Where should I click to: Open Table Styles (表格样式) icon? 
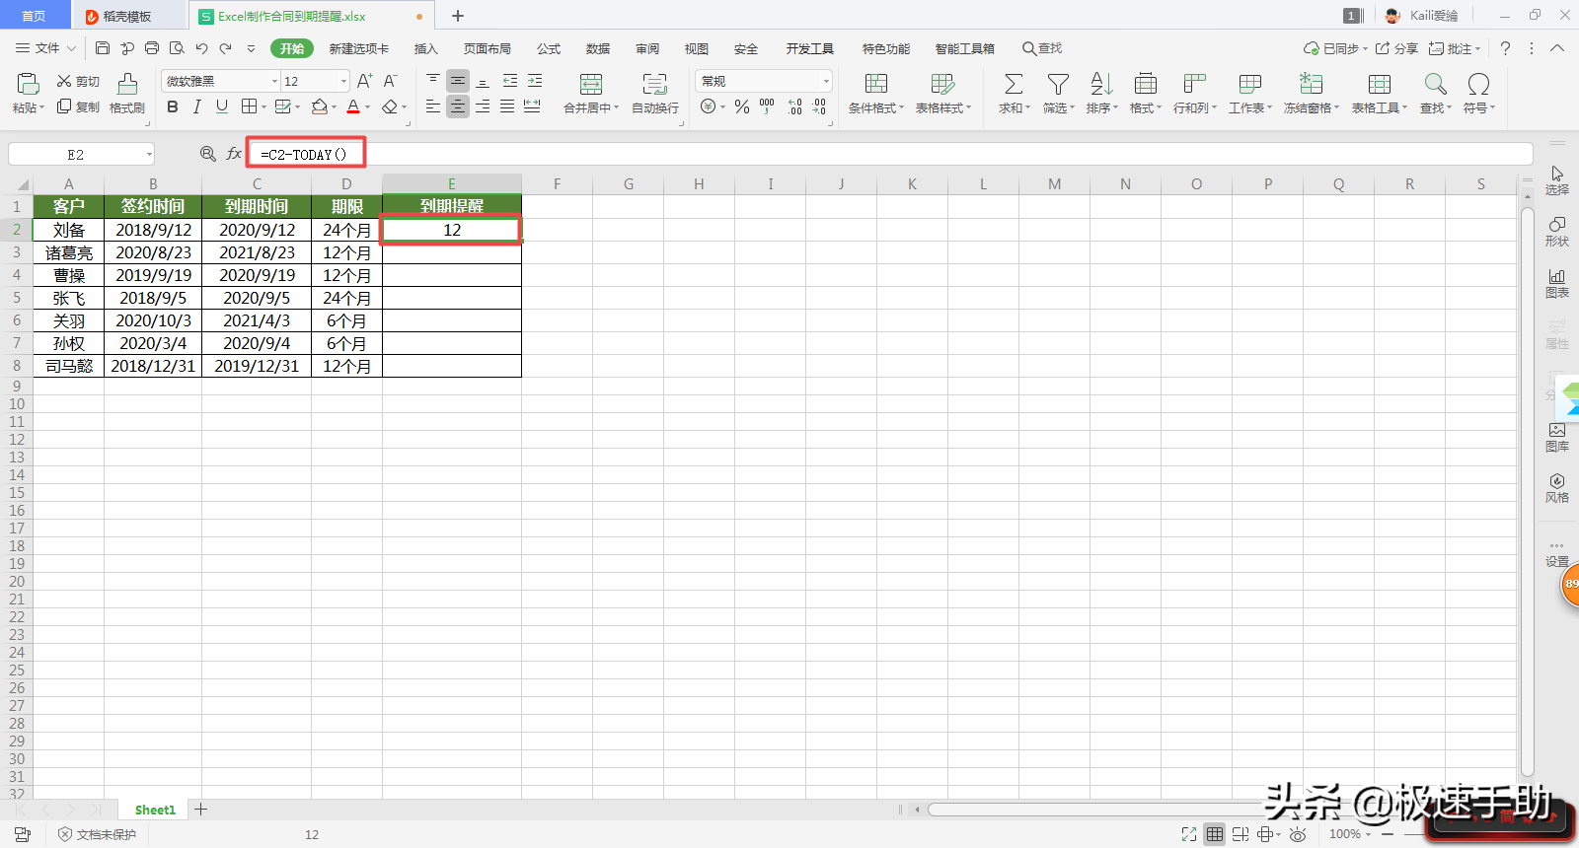tap(942, 84)
